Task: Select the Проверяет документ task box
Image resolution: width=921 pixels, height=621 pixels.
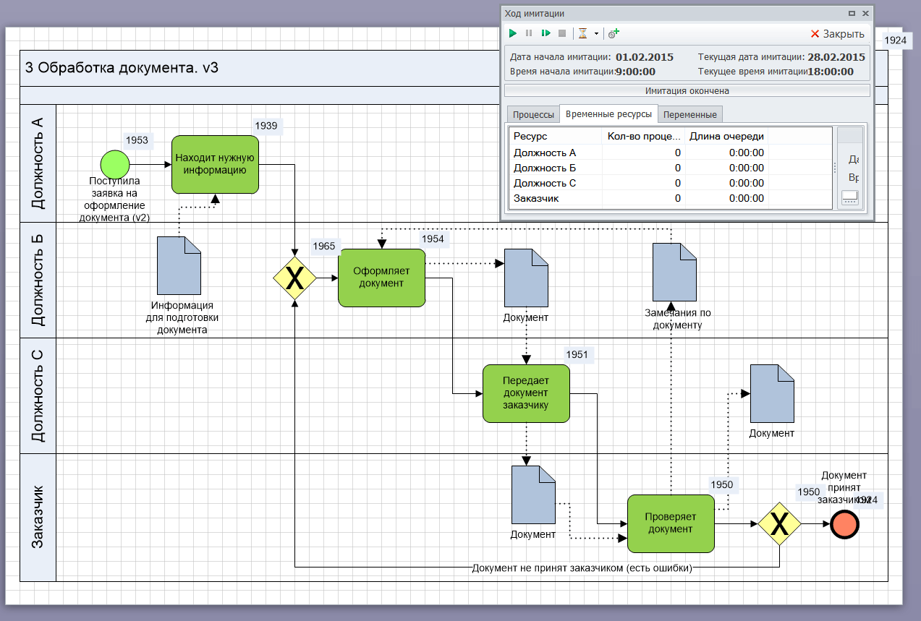Action: click(x=670, y=523)
